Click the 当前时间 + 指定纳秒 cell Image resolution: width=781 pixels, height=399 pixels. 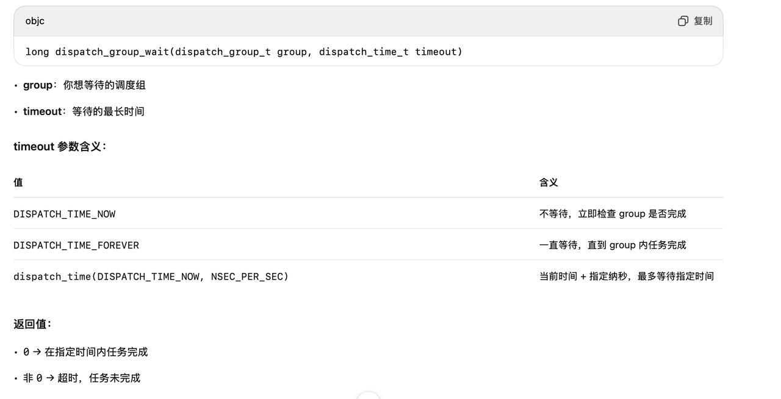[626, 277]
